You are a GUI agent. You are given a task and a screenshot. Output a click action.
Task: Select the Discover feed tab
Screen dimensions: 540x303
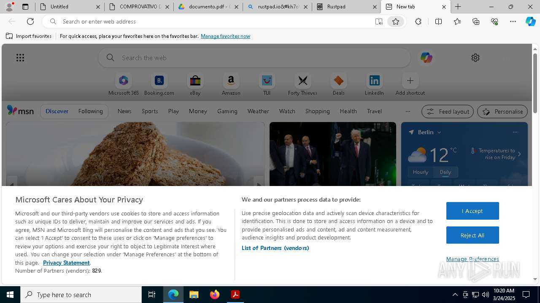point(57,111)
